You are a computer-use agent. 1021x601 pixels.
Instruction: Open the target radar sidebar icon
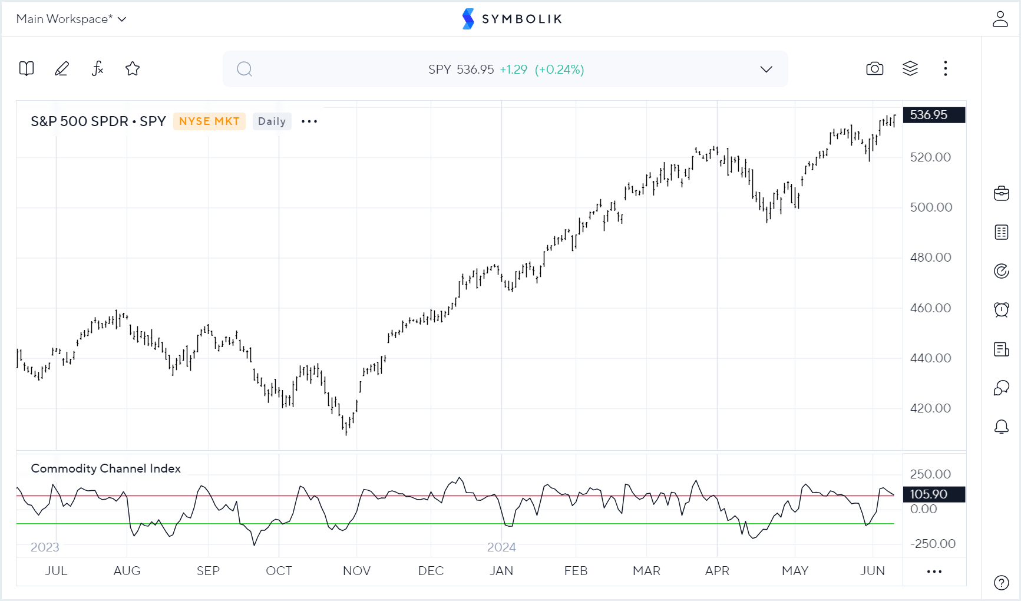coord(1002,271)
